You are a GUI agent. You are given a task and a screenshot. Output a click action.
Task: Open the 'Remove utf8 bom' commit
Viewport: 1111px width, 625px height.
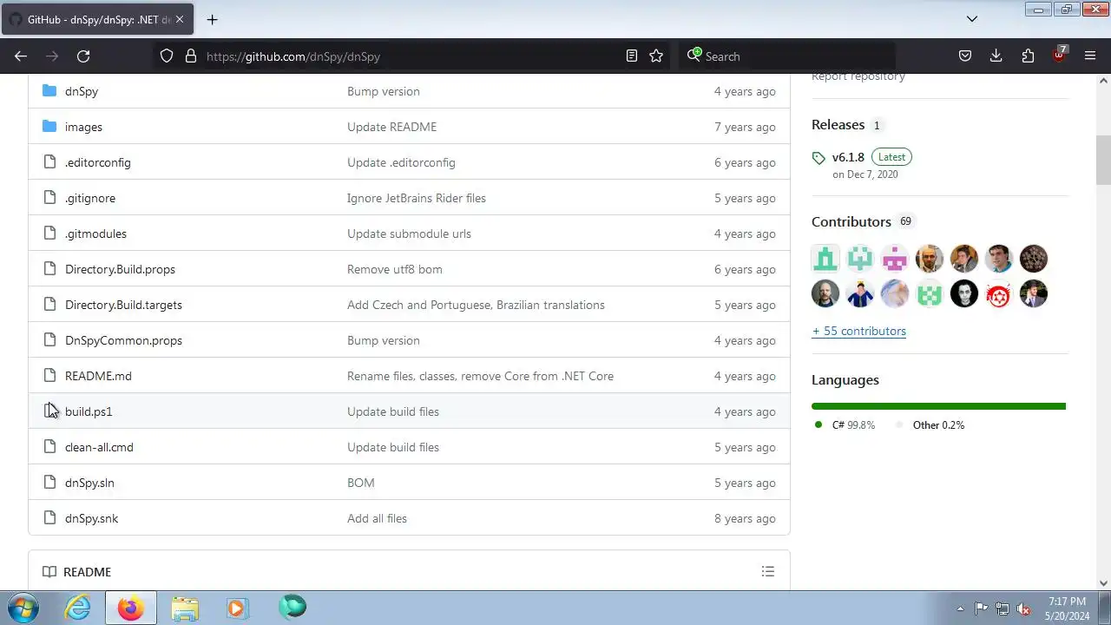click(x=395, y=269)
